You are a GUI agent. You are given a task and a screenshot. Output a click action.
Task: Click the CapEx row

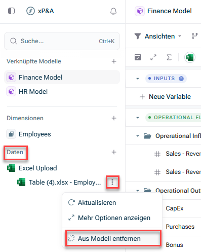click(182, 208)
